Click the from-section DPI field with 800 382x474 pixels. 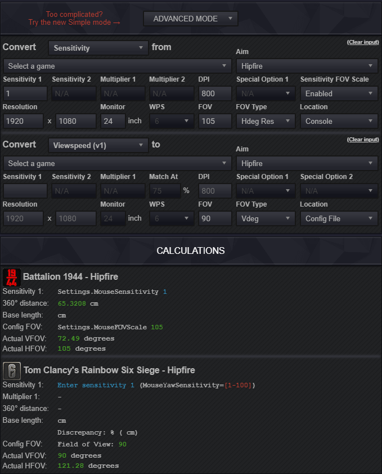coord(215,93)
